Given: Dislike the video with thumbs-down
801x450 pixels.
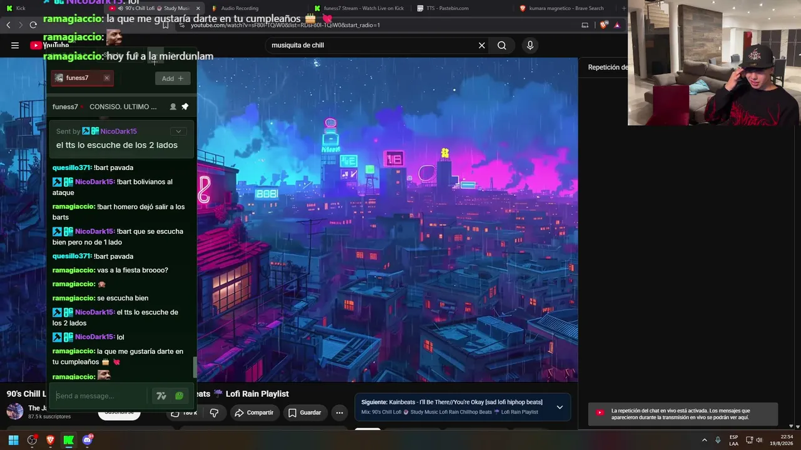Looking at the screenshot, I should 214,412.
